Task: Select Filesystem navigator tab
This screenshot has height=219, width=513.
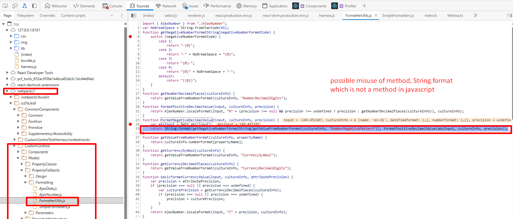Action: (x=26, y=16)
